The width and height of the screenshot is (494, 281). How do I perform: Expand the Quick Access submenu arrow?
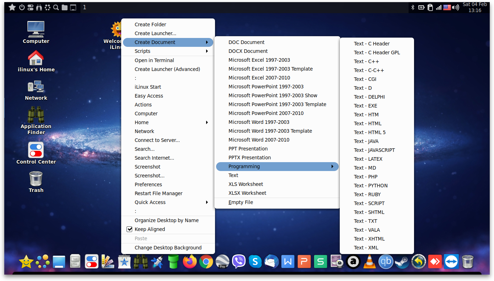tap(207, 202)
